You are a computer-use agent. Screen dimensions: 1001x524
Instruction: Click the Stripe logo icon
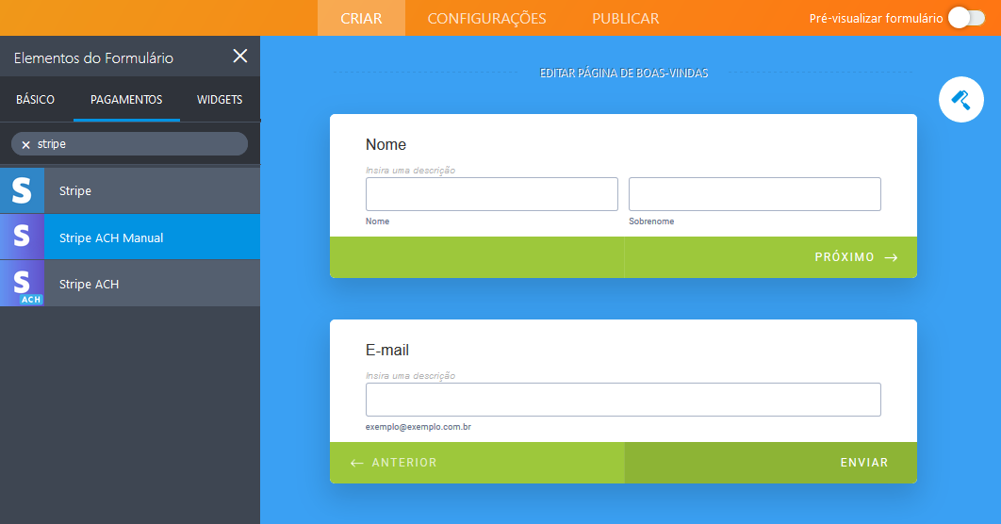(23, 190)
